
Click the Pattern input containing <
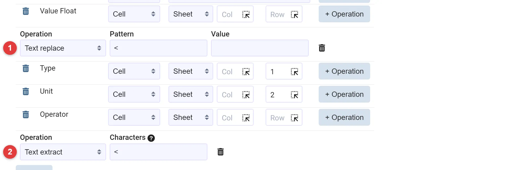(x=159, y=48)
